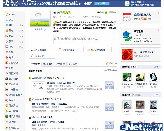
Task: Launch 超级大富翁 app from sidebar
Action: point(14,116)
